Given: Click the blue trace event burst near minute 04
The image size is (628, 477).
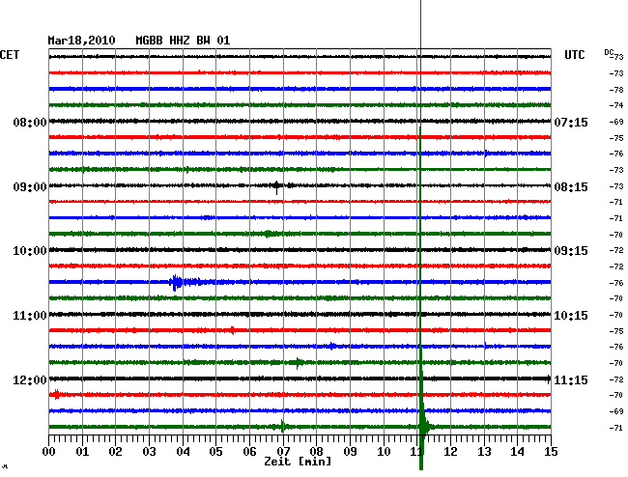Looking at the screenshot, I should [x=176, y=283].
